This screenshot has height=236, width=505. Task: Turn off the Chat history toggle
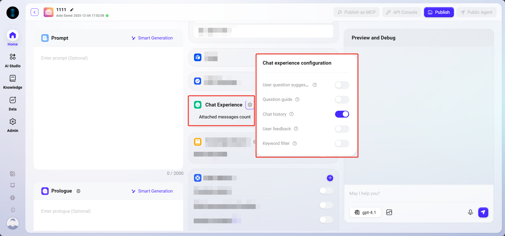point(342,114)
